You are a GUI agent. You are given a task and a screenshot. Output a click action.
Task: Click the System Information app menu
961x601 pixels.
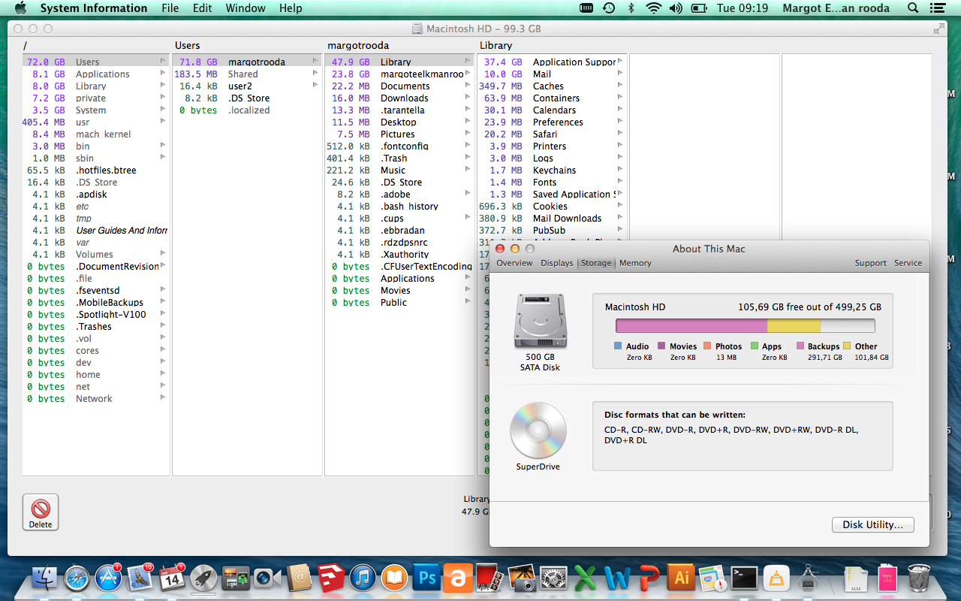(94, 8)
